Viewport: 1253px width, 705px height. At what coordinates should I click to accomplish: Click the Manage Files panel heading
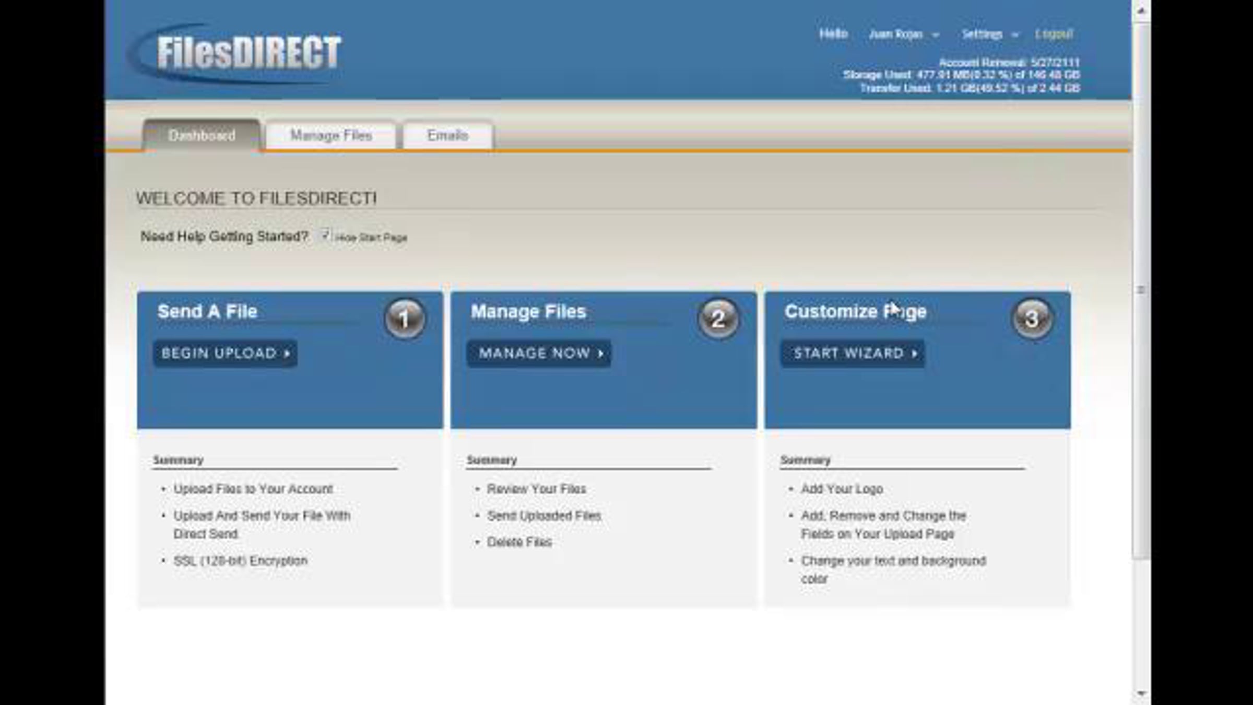pyautogui.click(x=528, y=312)
